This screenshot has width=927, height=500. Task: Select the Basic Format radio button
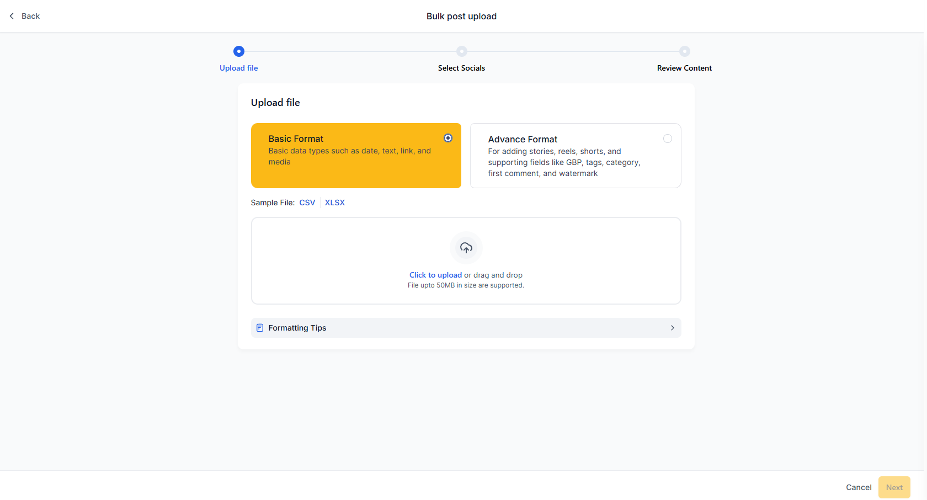tap(448, 138)
